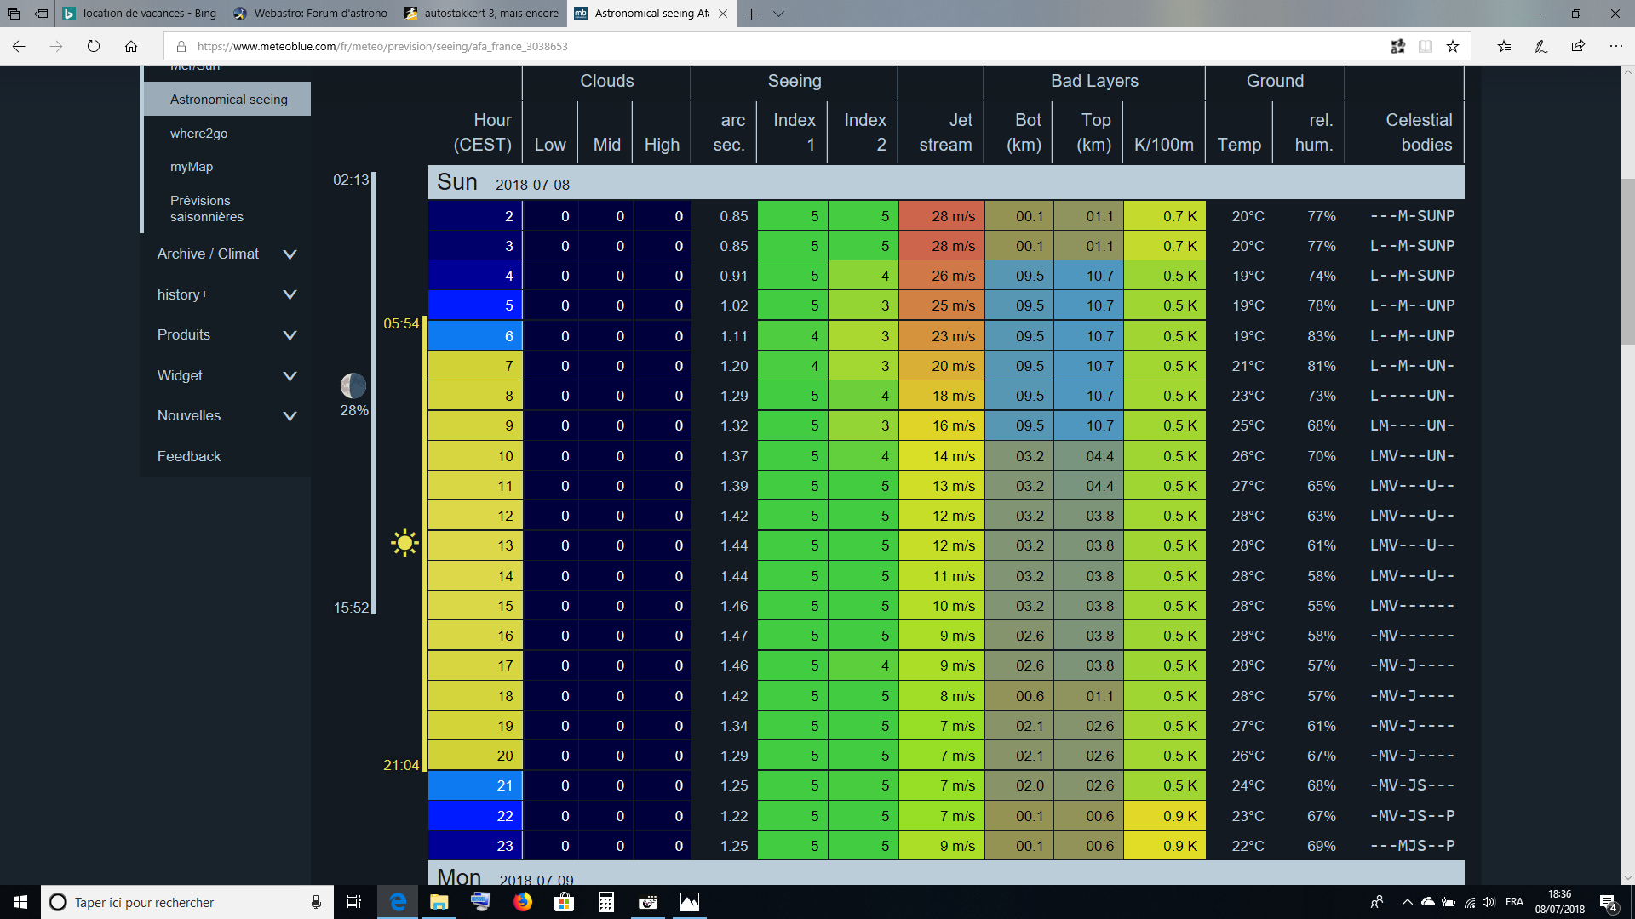
Task: Open reading view book icon
Action: point(1425,46)
